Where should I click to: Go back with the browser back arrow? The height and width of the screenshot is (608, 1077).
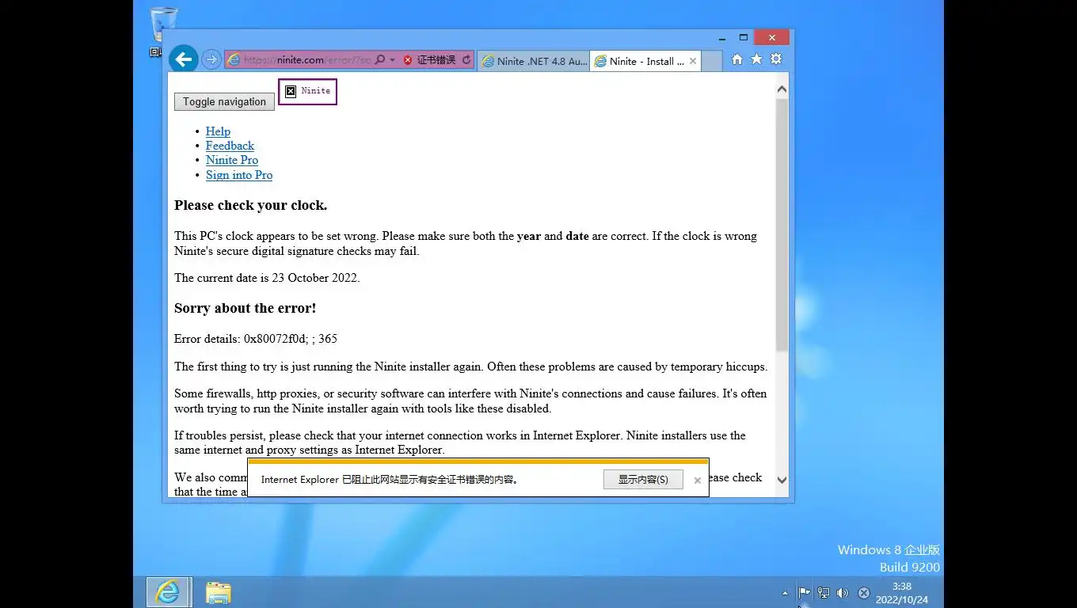pyautogui.click(x=183, y=59)
